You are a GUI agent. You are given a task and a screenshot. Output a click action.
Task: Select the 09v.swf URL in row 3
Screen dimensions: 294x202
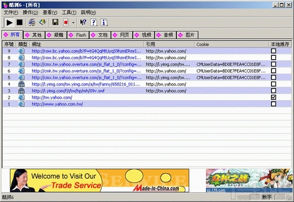(68, 91)
